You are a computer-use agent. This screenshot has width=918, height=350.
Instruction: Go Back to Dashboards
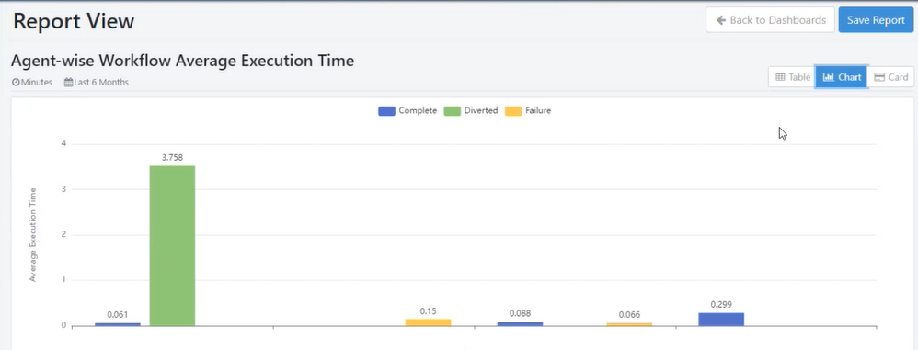click(x=770, y=20)
